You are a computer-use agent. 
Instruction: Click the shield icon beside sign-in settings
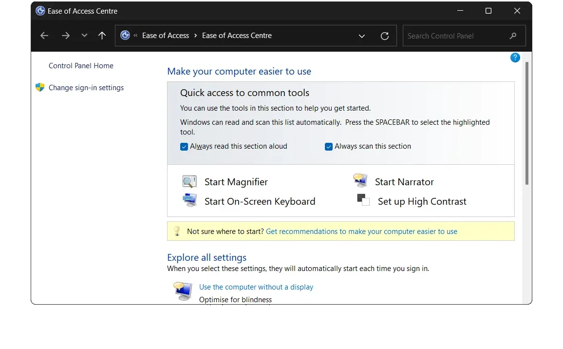tap(40, 87)
